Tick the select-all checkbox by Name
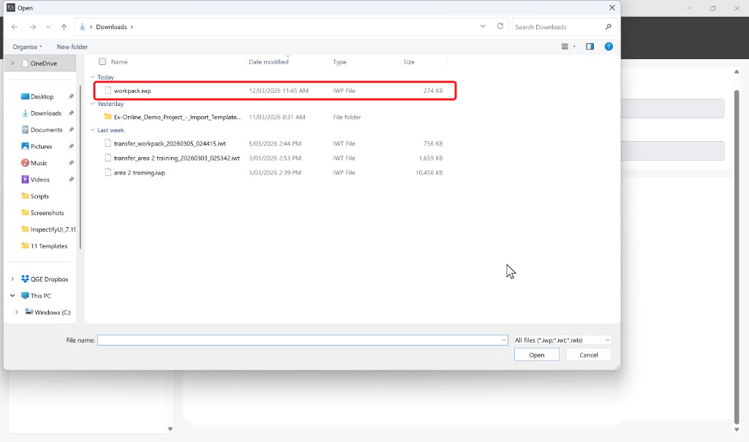The image size is (749, 442). click(102, 61)
